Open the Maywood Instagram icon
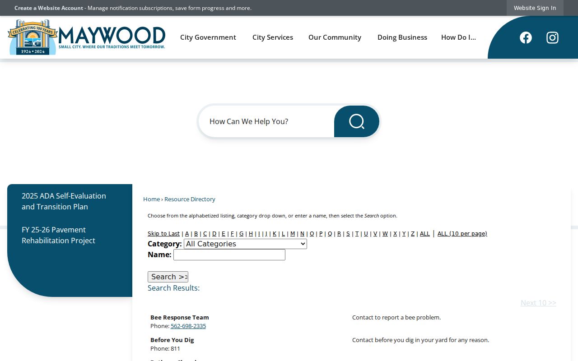Image resolution: width=578 pixels, height=361 pixels. [x=552, y=37]
